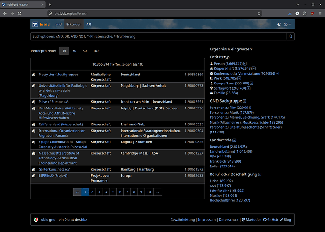Open browser downloads icon
The height and width of the screenshot is (232, 325).
290,13
